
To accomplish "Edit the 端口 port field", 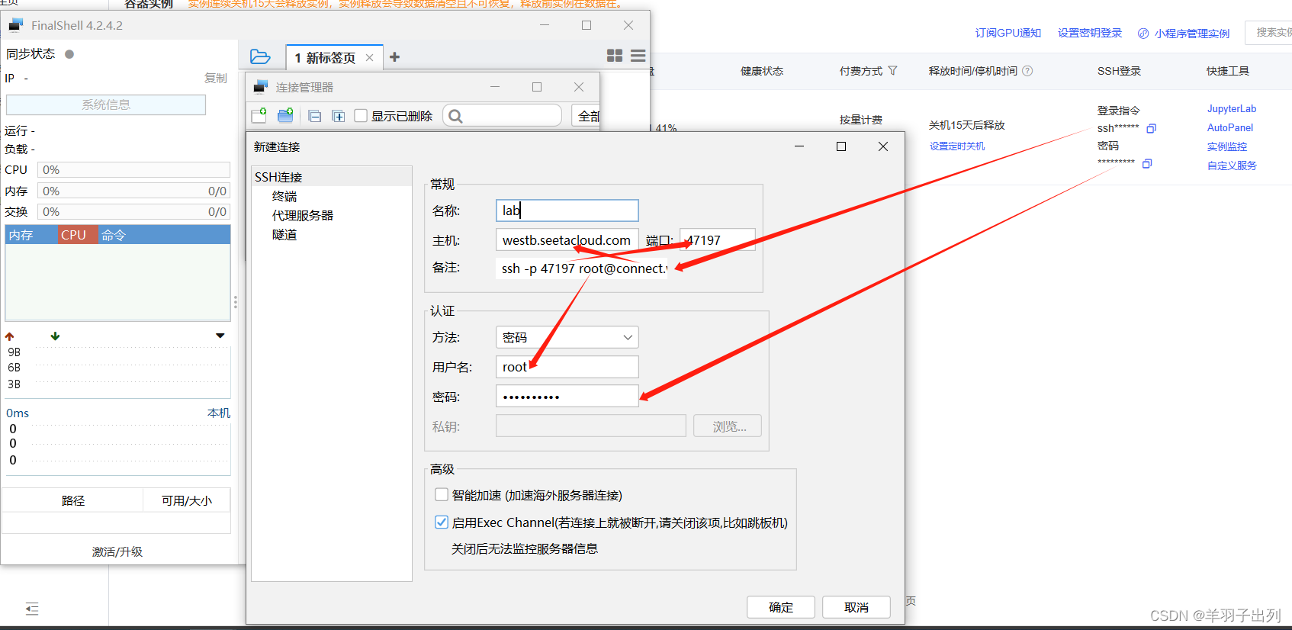I will pyautogui.click(x=718, y=240).
